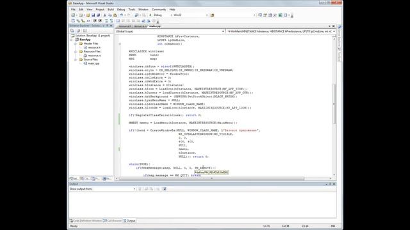Screen dimensions: 410x230
Task: Click the Toggle Bookmark icon
Action: (118, 21)
